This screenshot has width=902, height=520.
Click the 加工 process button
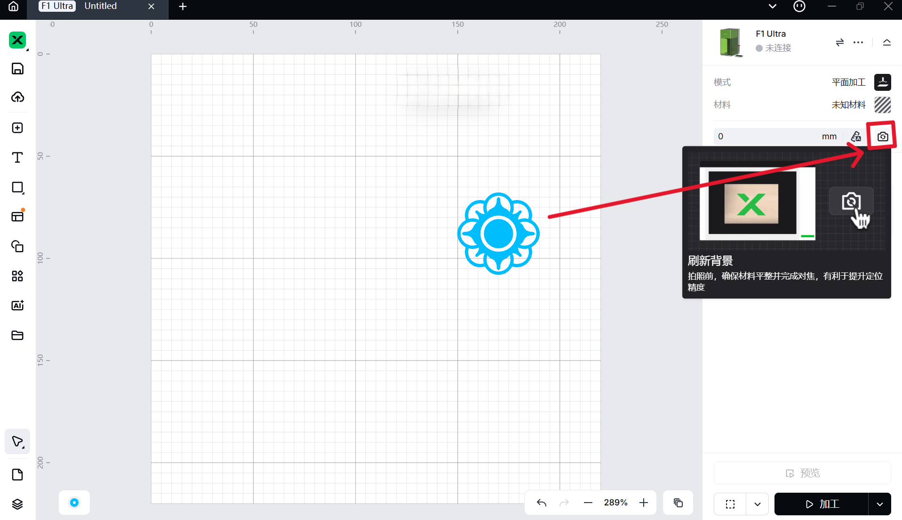coord(822,504)
